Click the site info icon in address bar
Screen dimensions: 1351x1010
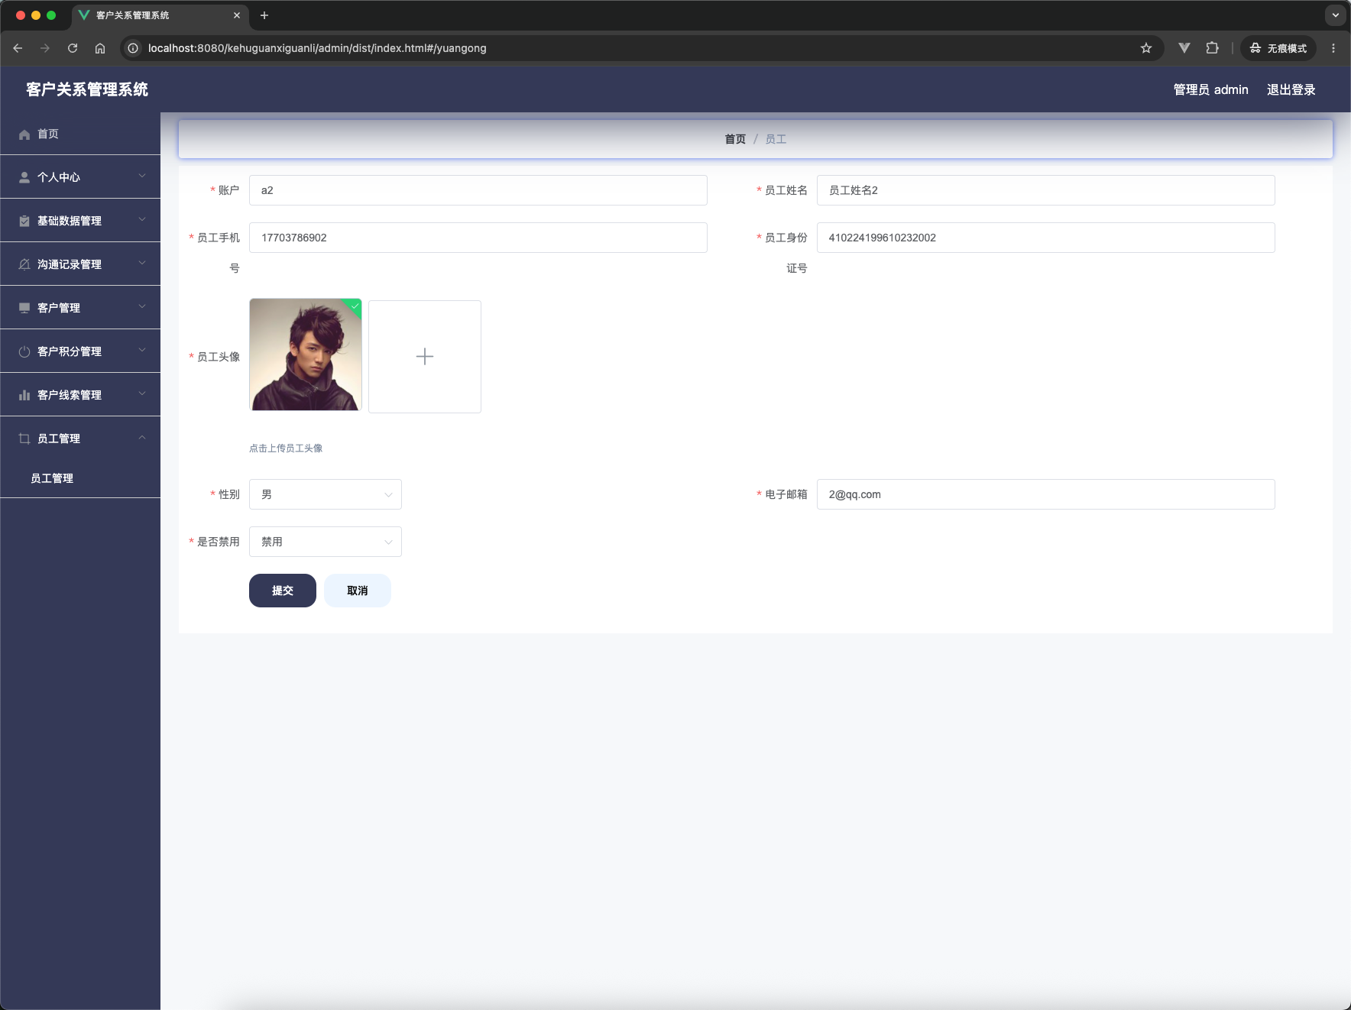click(133, 48)
